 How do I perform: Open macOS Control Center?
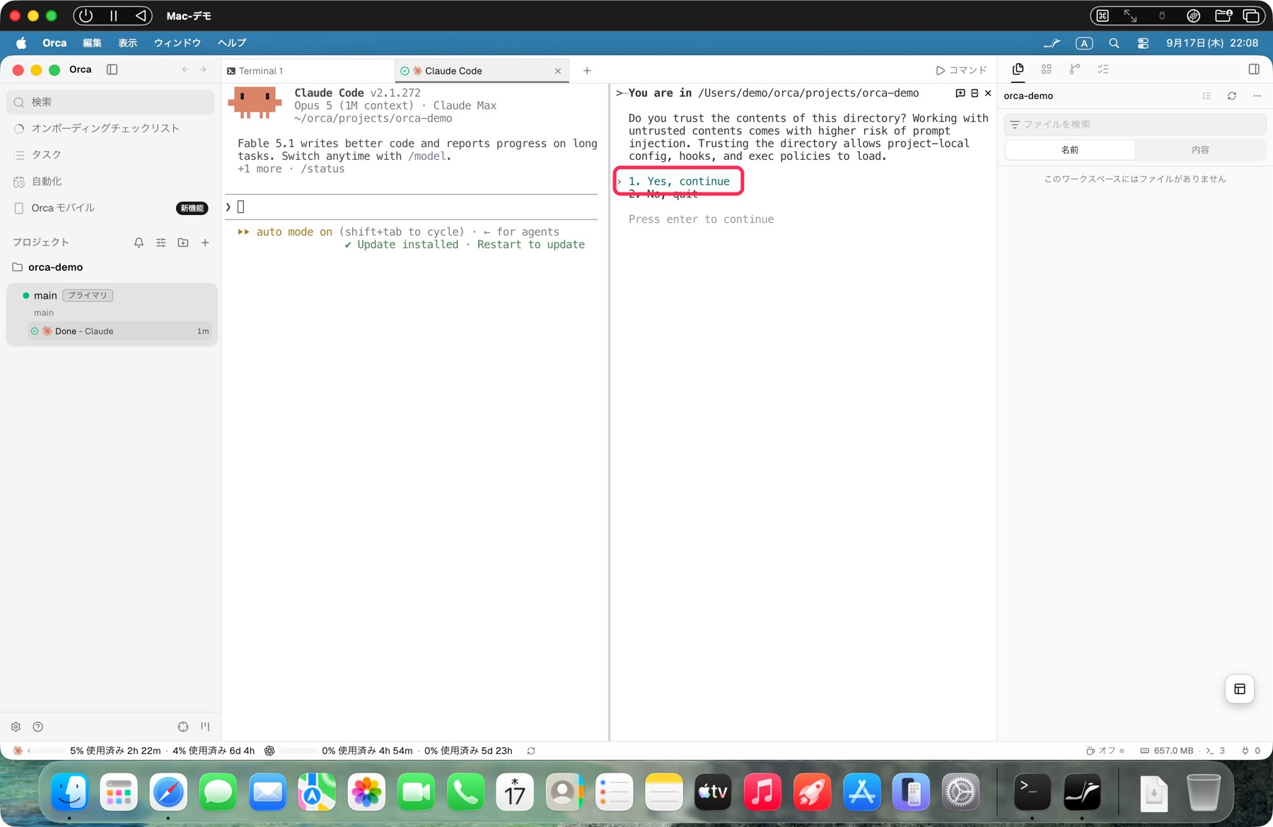coord(1143,43)
